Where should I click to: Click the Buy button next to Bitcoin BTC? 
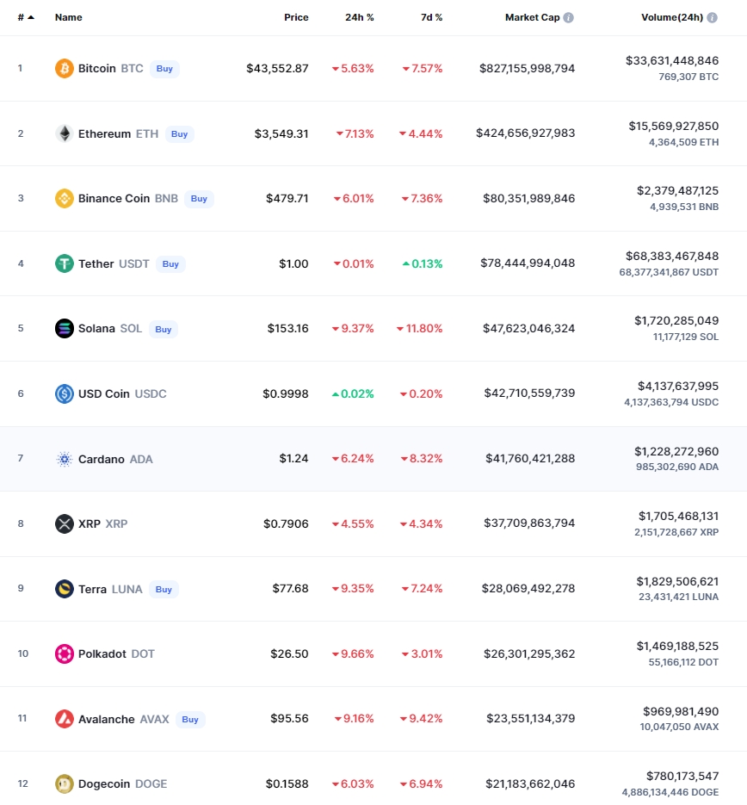(164, 69)
